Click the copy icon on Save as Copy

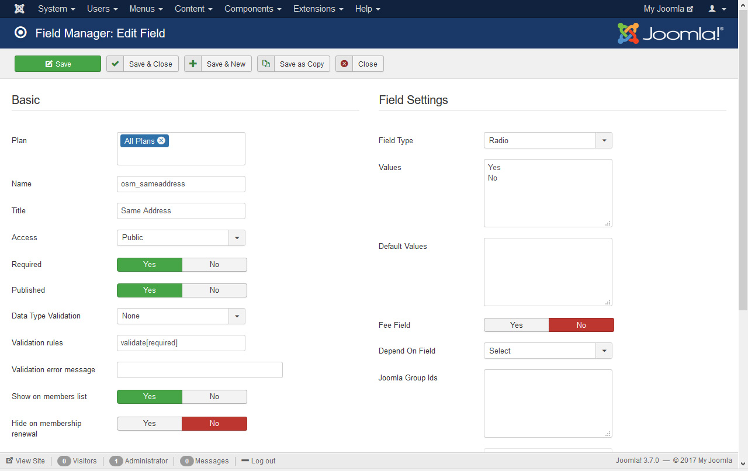point(266,64)
